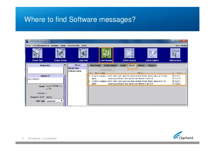Open the Define Graphs tool
The image size is (215, 151).
pyautogui.click(x=152, y=54)
